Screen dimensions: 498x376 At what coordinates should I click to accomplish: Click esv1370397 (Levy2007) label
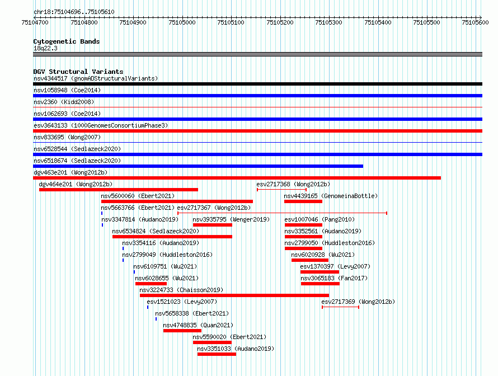coord(335,266)
